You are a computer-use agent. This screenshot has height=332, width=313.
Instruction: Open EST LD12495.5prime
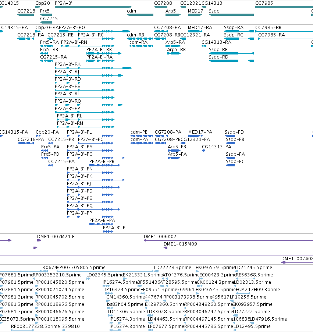[252, 326]
